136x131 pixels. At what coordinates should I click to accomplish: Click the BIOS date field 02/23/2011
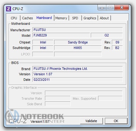[78, 80]
